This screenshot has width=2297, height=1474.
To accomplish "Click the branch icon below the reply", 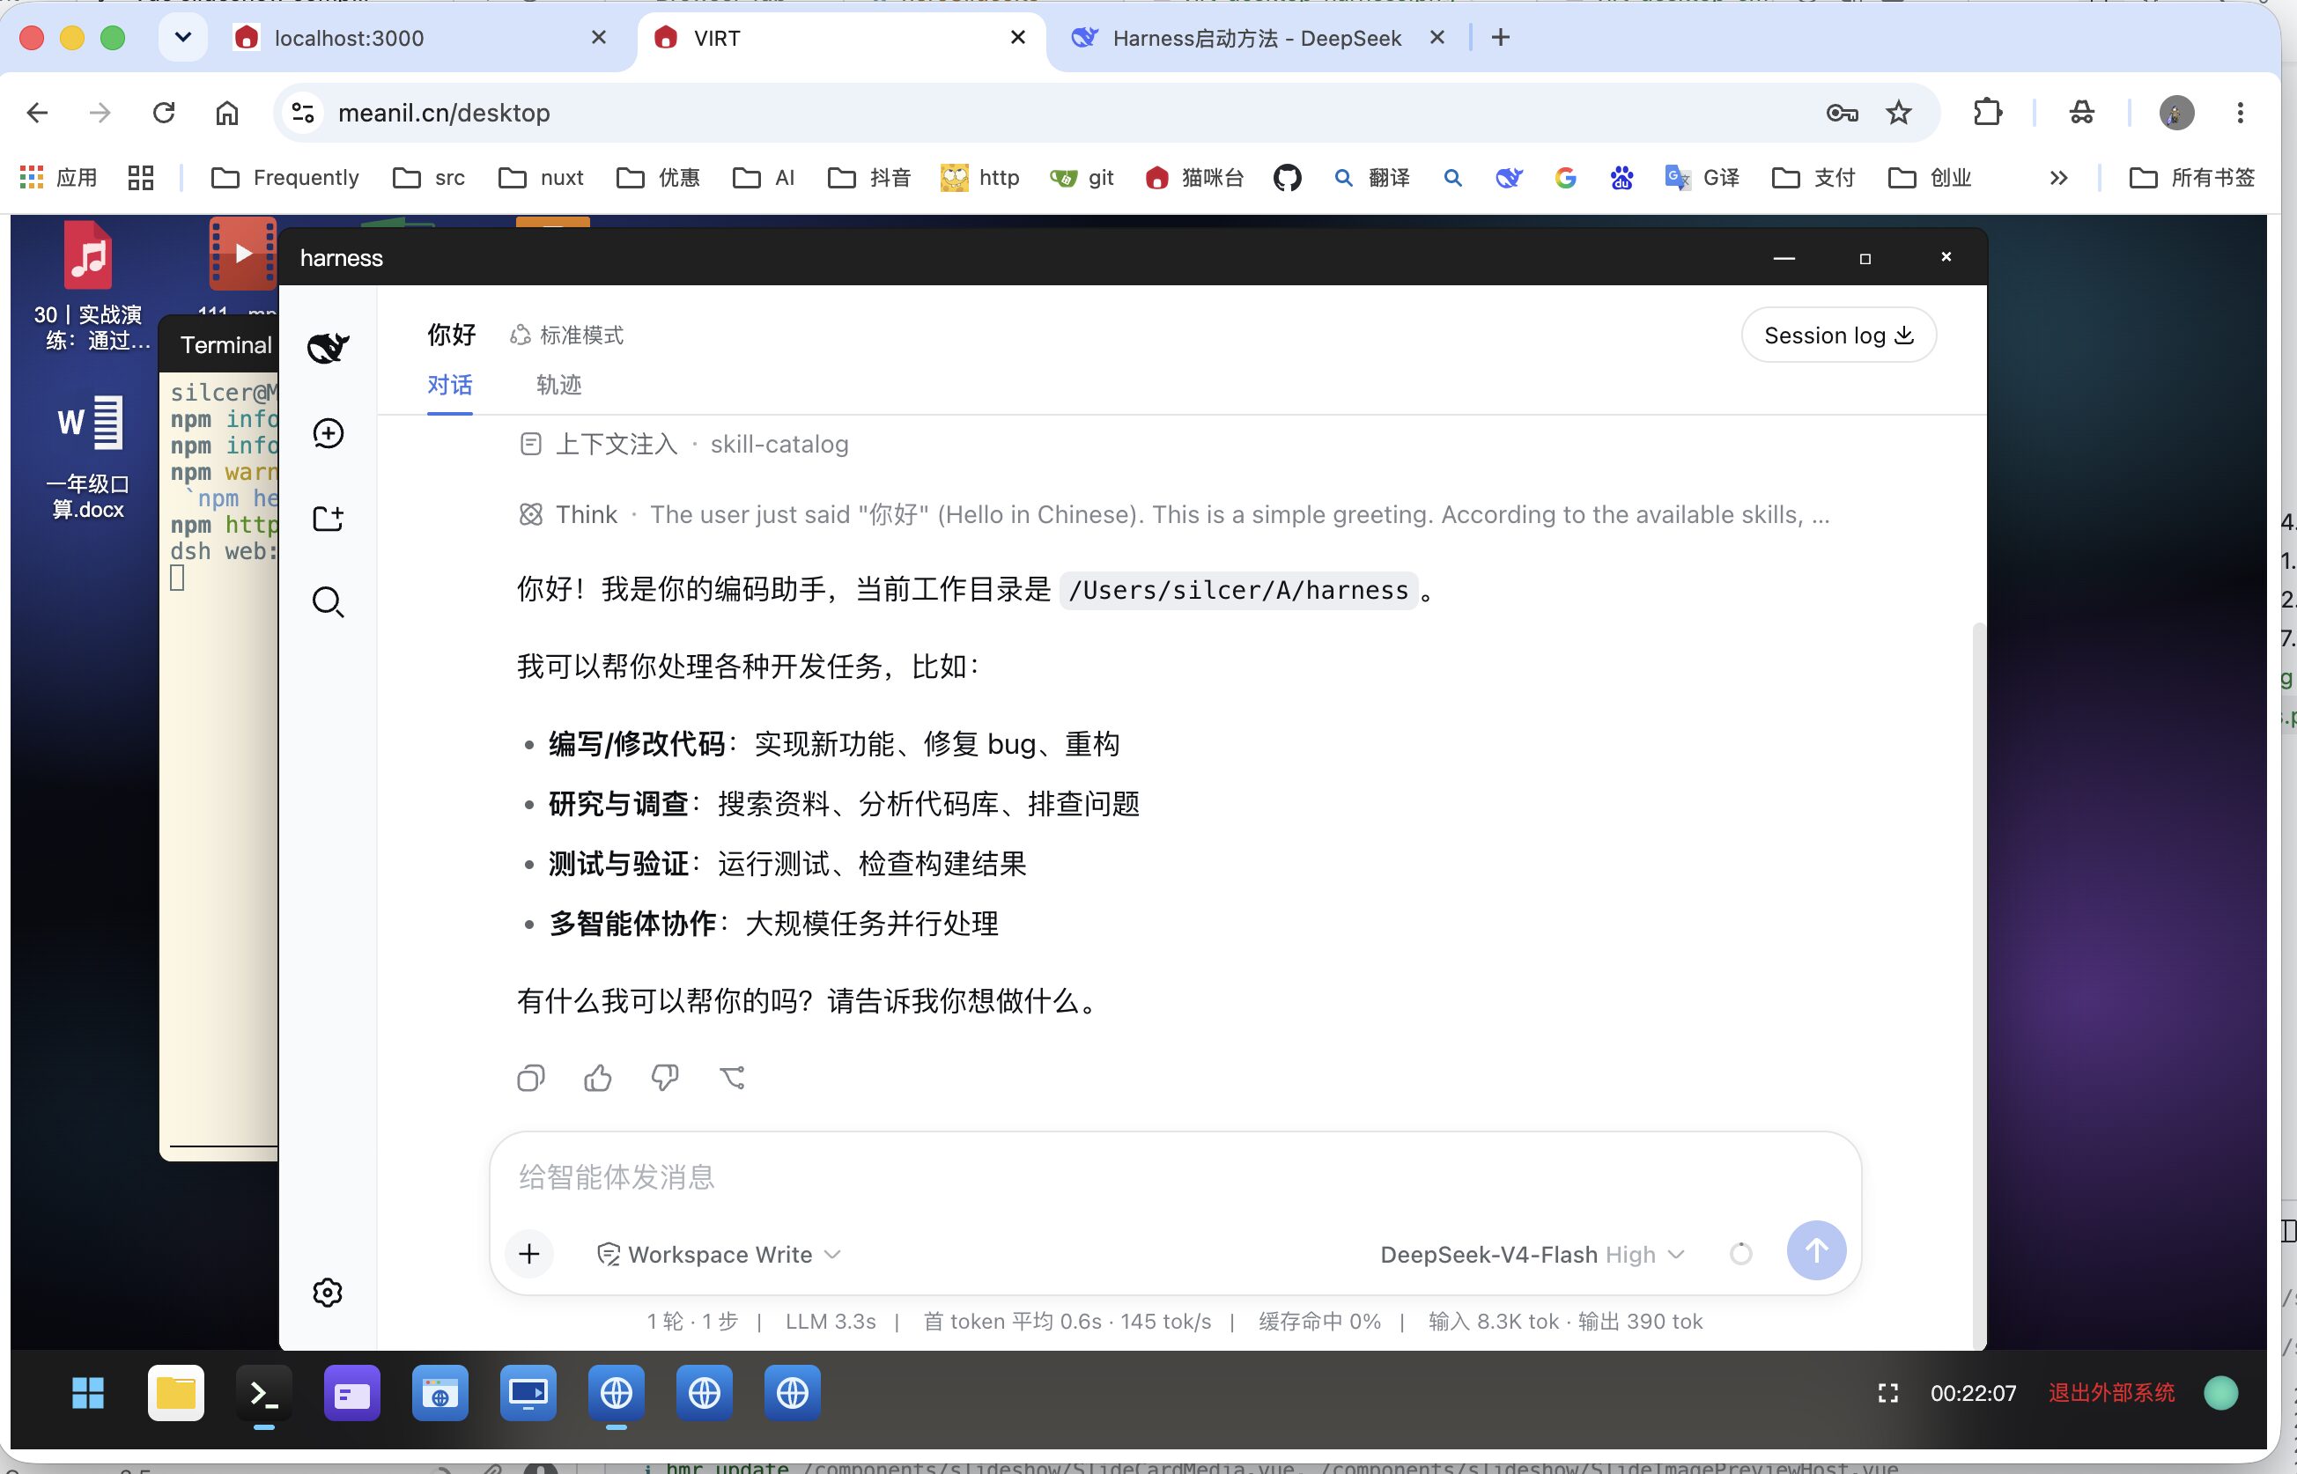I will pyautogui.click(x=732, y=1078).
